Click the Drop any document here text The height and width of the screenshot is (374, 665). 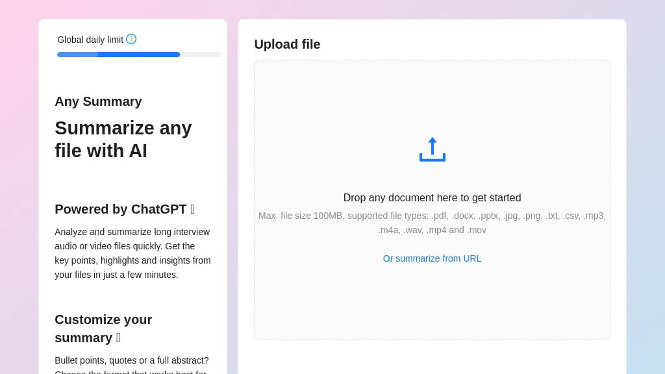[x=432, y=198]
